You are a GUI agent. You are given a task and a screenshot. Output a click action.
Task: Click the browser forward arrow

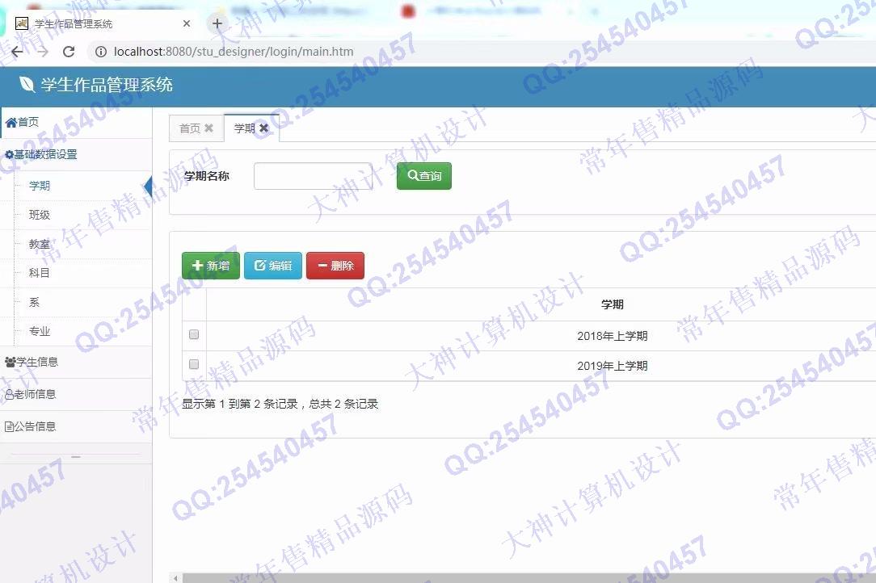[x=43, y=52]
